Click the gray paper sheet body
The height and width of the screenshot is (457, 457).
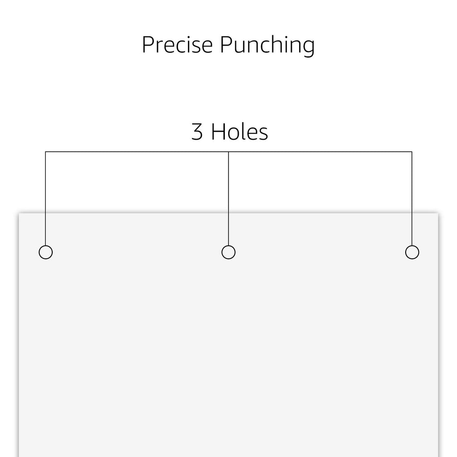228,350
